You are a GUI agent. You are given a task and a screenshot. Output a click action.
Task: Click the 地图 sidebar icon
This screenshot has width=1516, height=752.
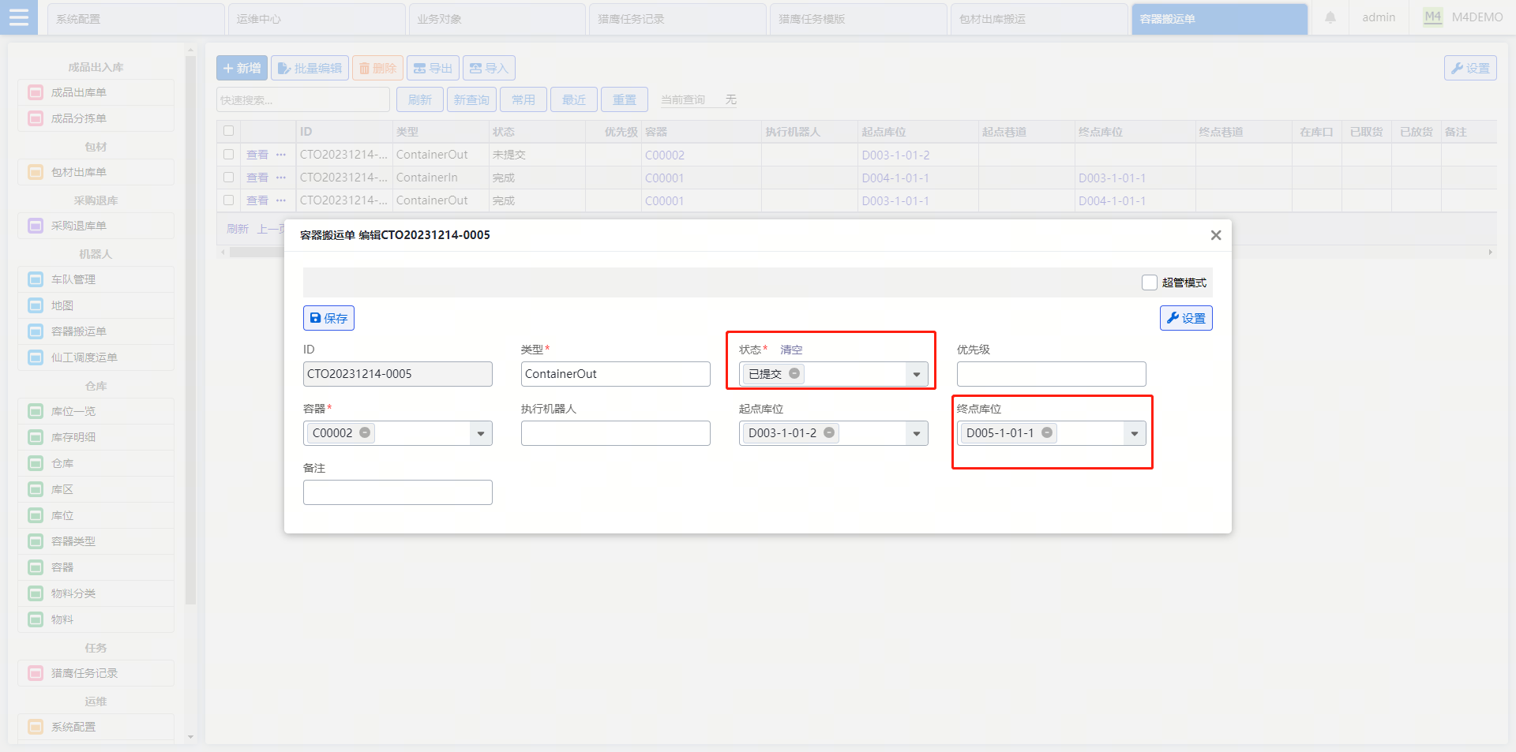[x=36, y=305]
